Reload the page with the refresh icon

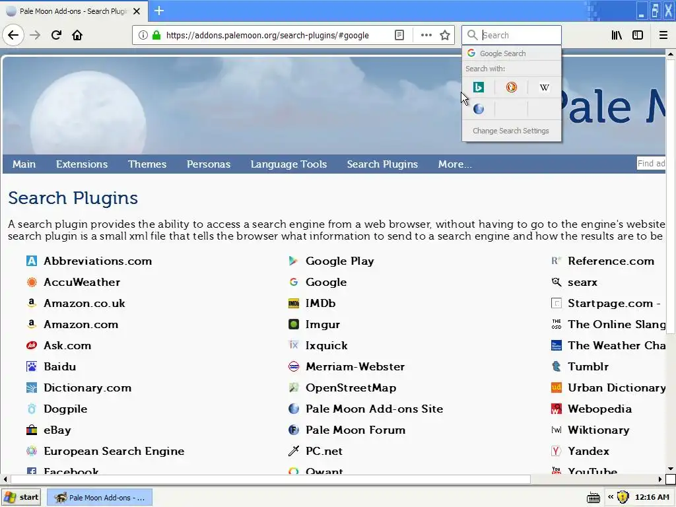pyautogui.click(x=56, y=35)
